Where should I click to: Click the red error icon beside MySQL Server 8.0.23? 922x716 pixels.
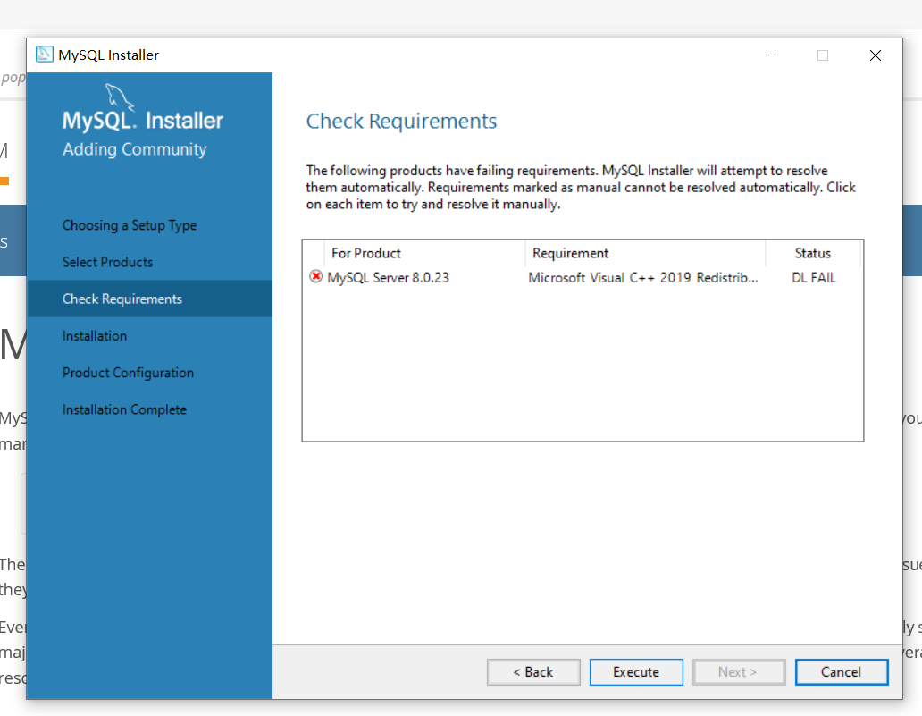pyautogui.click(x=315, y=276)
